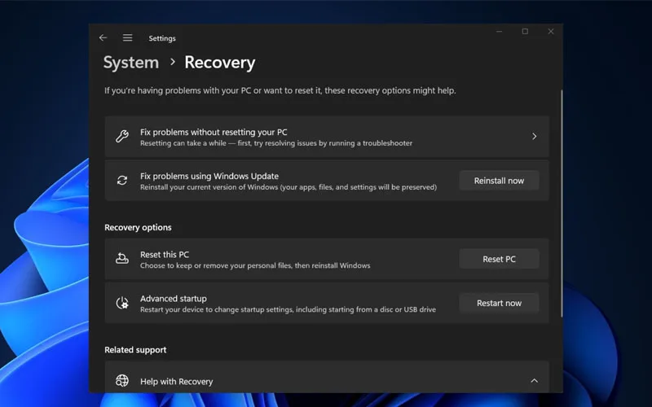Select 'Fix problems without resetting your PC' title
652x407 pixels.
[214, 132]
